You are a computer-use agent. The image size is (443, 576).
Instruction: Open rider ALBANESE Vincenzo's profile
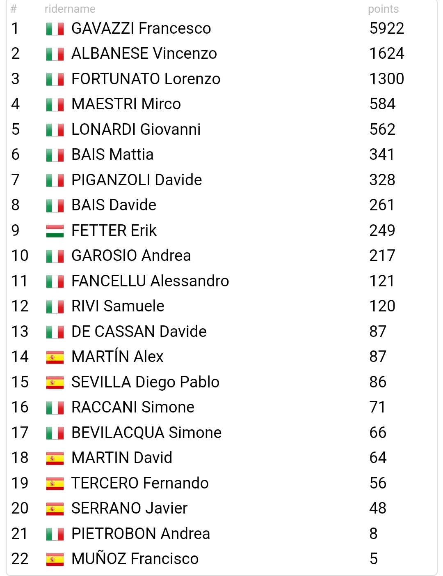144,53
